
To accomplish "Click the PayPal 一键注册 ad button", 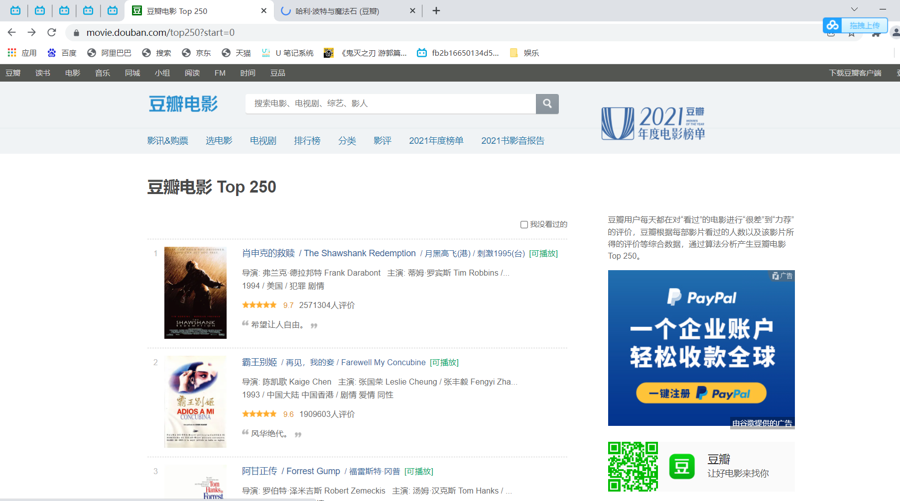I will 701,394.
